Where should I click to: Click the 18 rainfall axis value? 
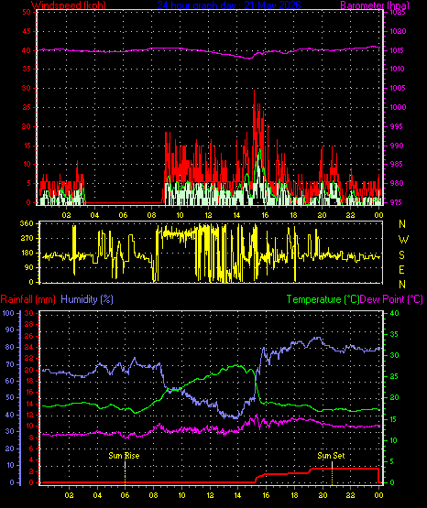click(x=29, y=381)
